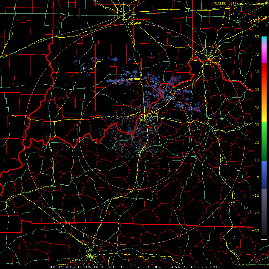Click the 20 value on the dBZ scale

(x=257, y=142)
